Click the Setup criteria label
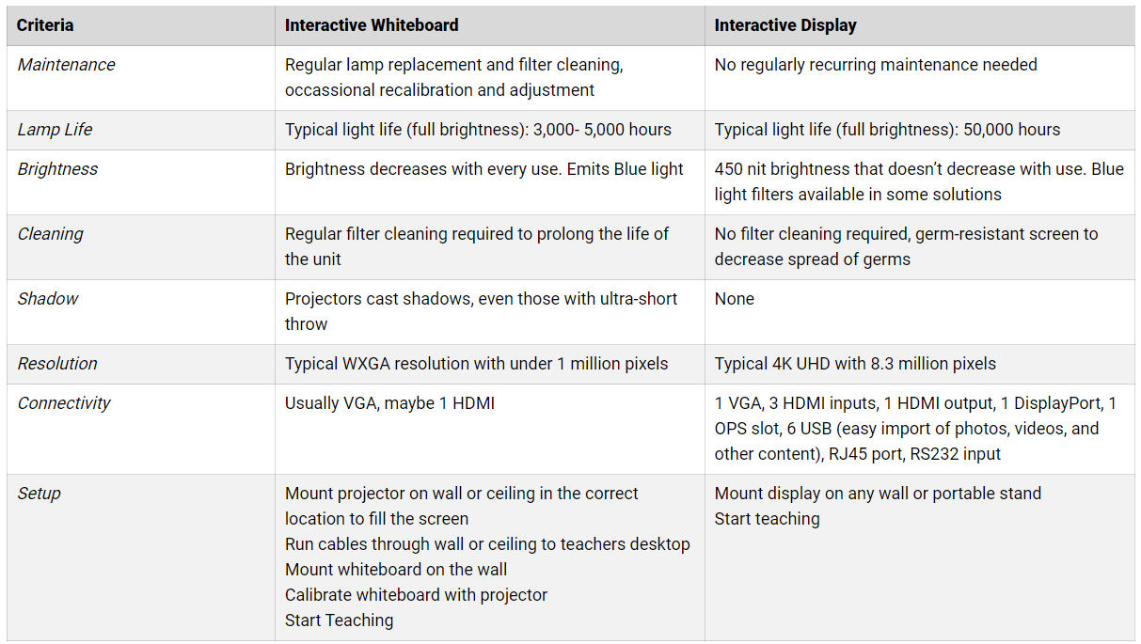 pos(40,494)
